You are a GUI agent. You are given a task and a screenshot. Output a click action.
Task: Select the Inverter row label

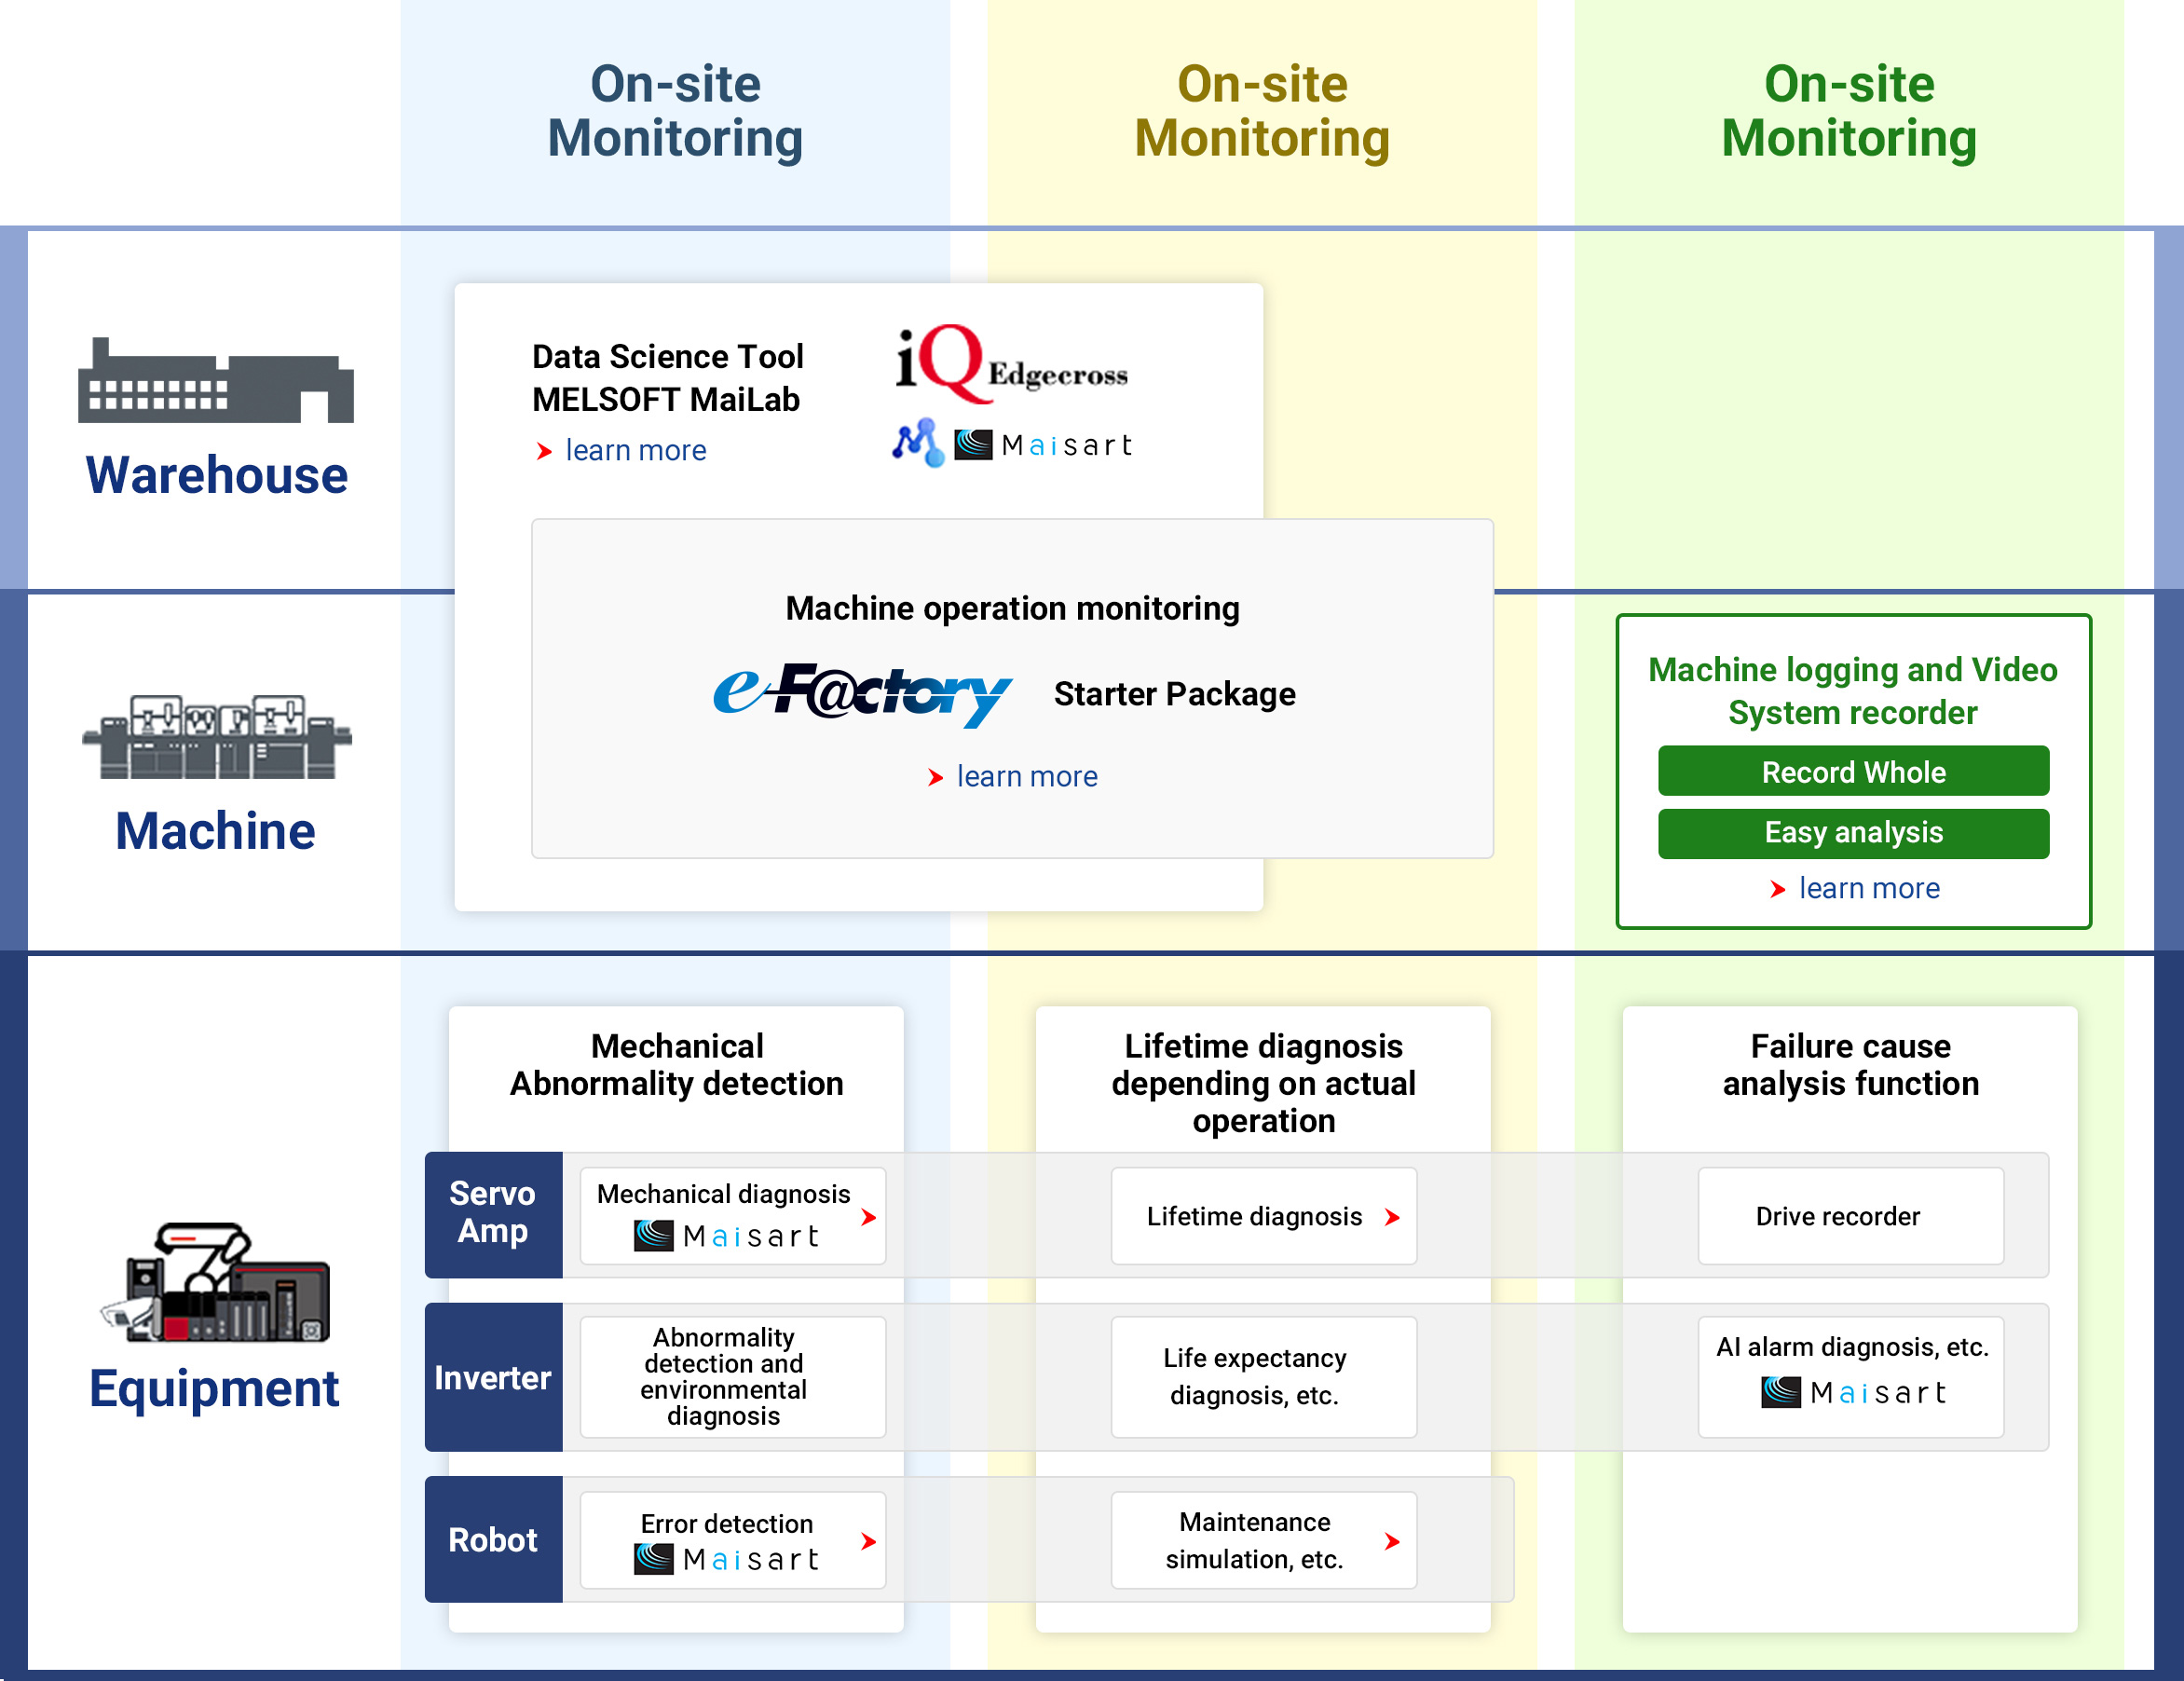[493, 1378]
